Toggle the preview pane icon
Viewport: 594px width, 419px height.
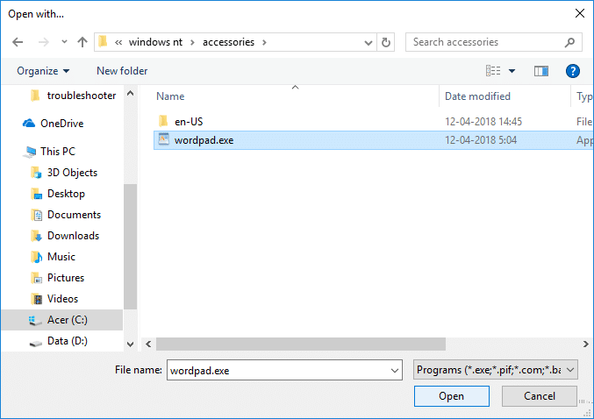click(541, 71)
